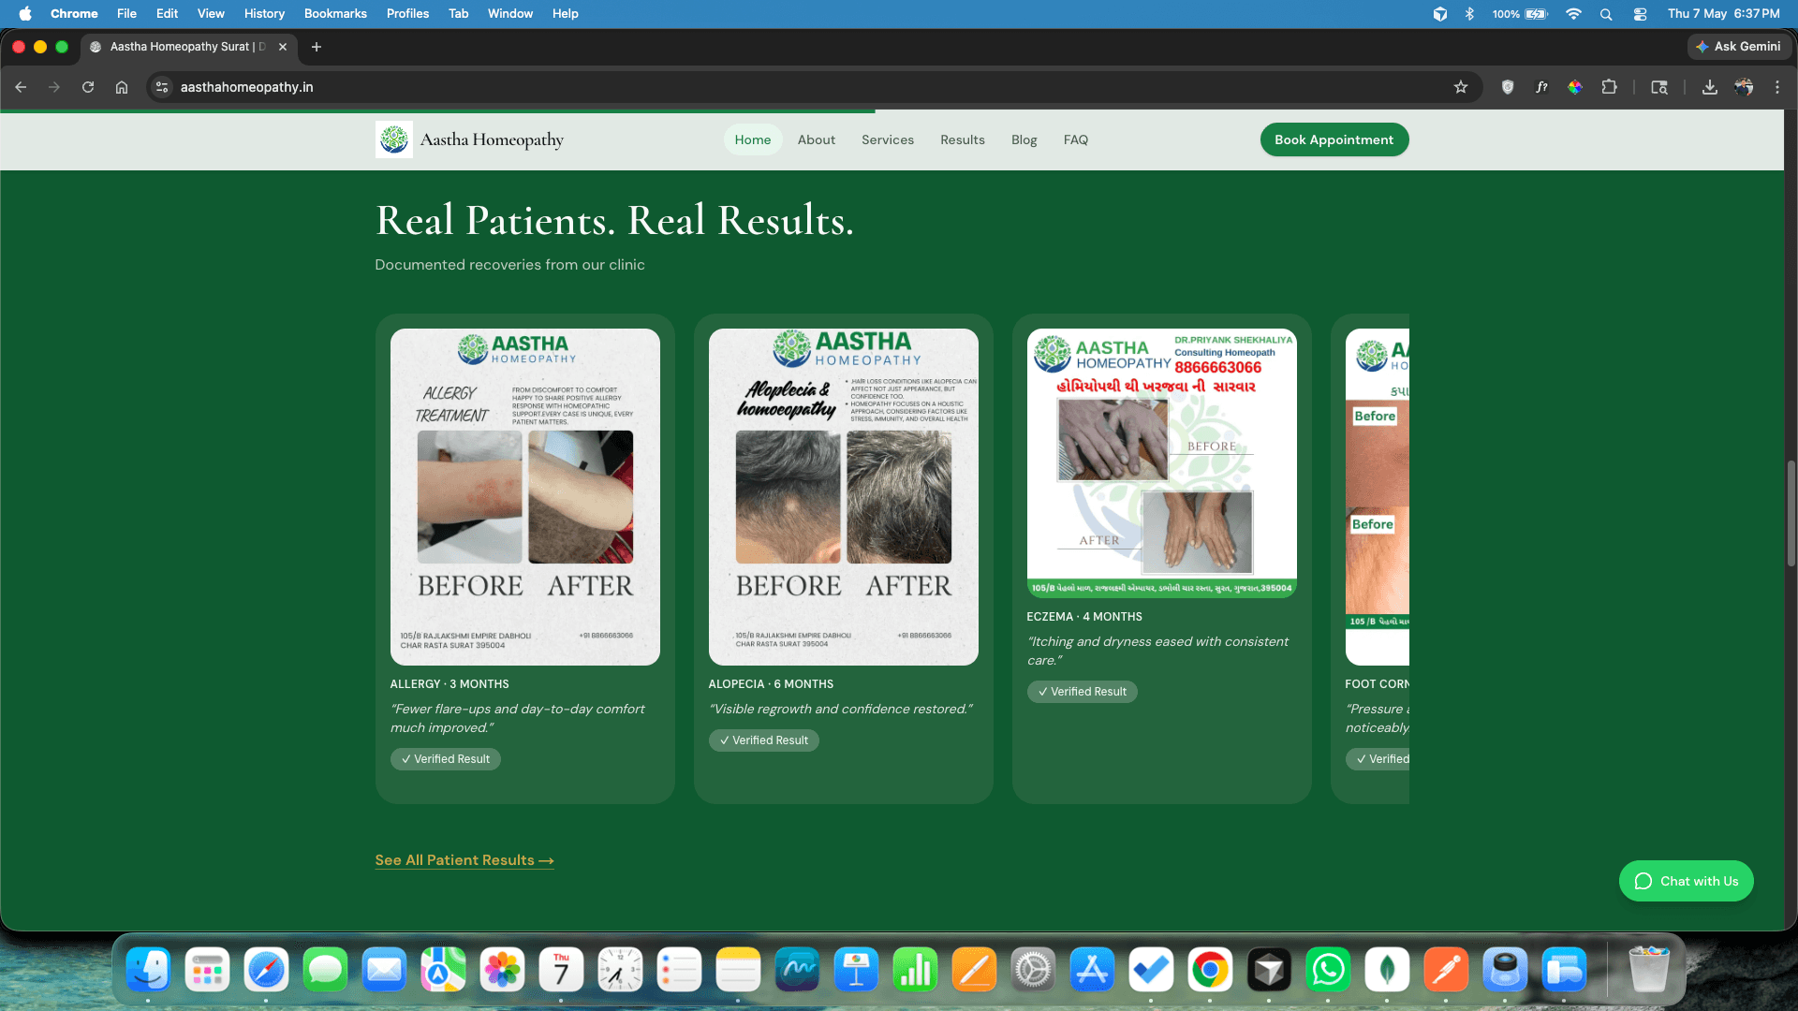Open the History menu in menu bar

(x=264, y=13)
